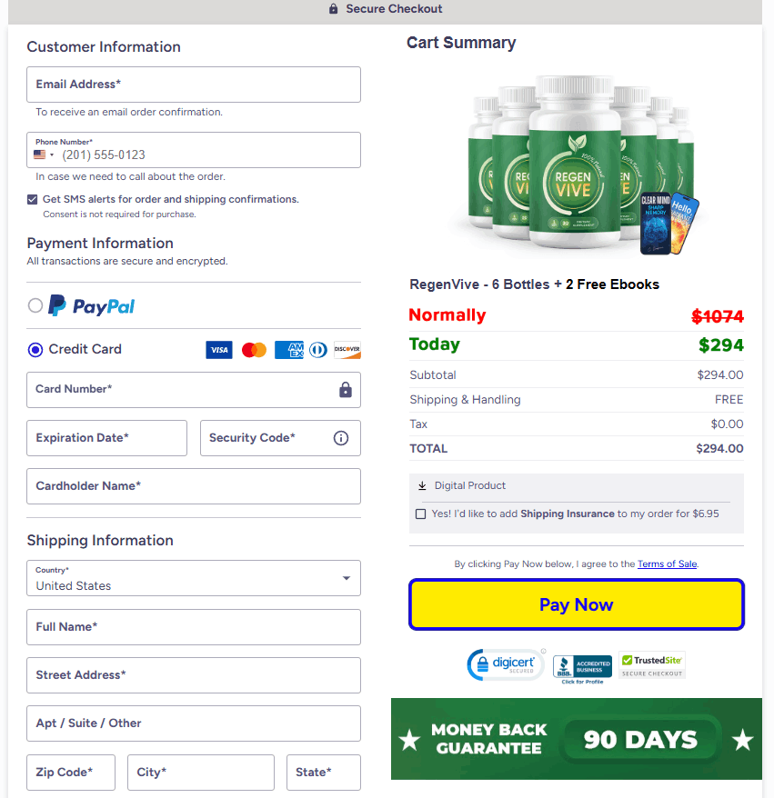Open the Terms of Sale link
774x798 pixels.
(667, 564)
